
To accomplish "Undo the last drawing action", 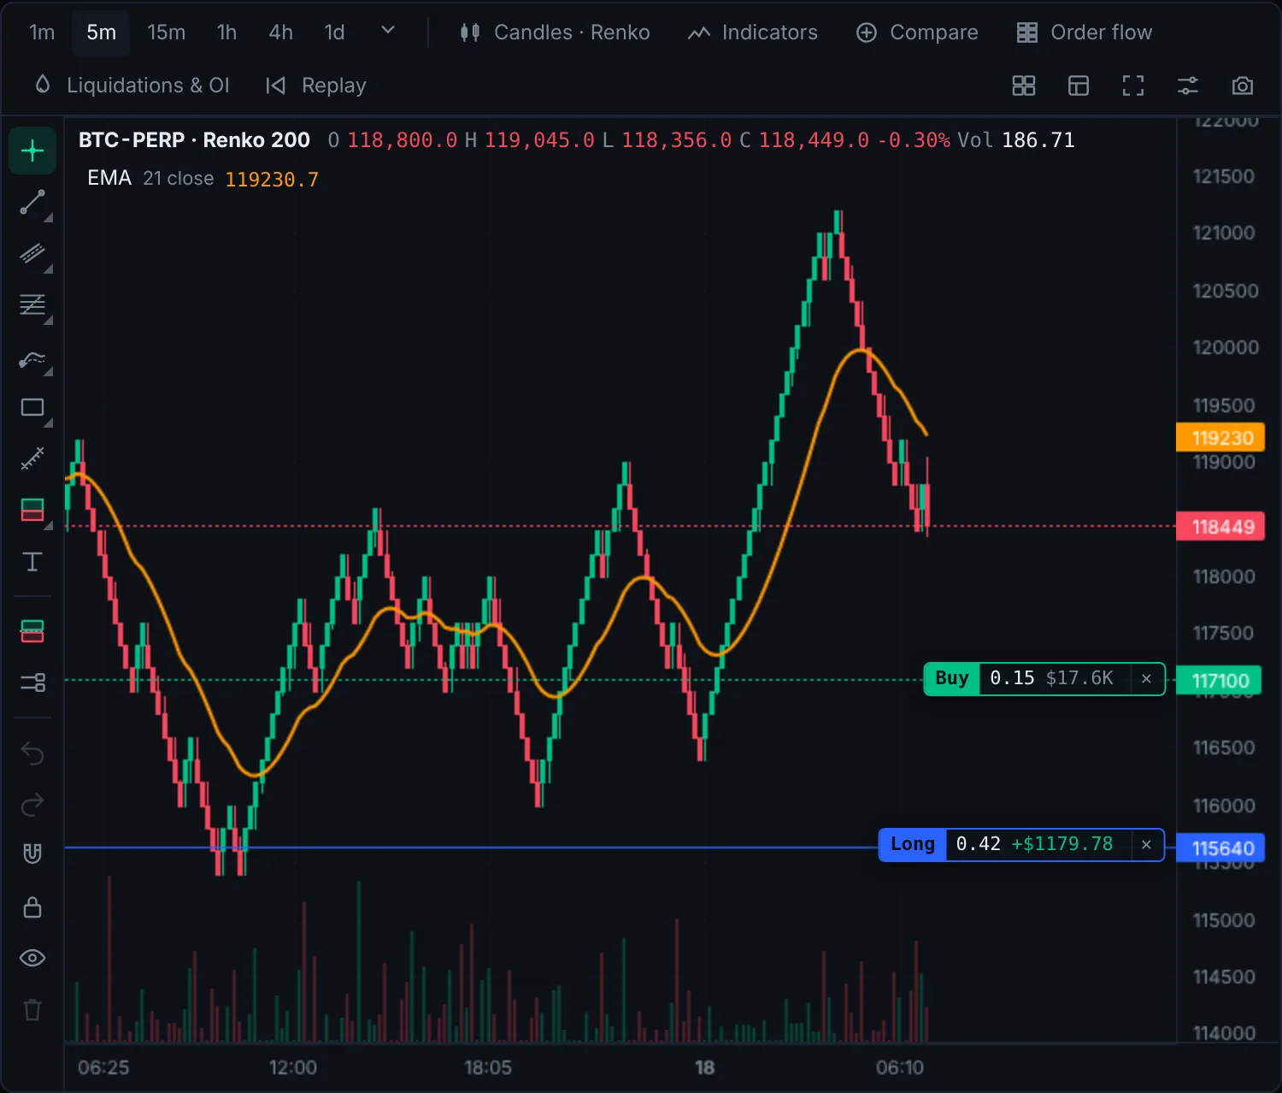I will (32, 753).
